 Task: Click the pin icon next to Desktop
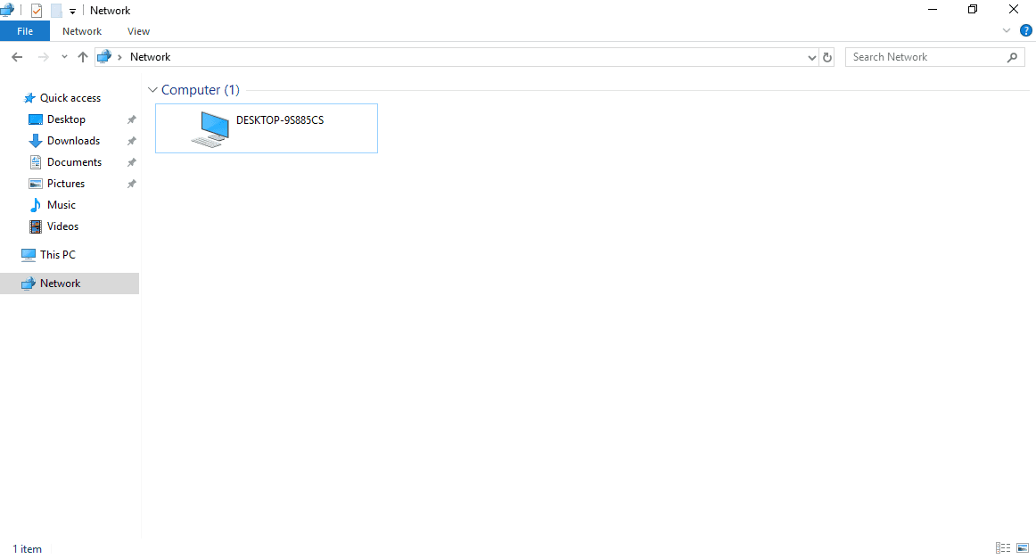pos(131,119)
